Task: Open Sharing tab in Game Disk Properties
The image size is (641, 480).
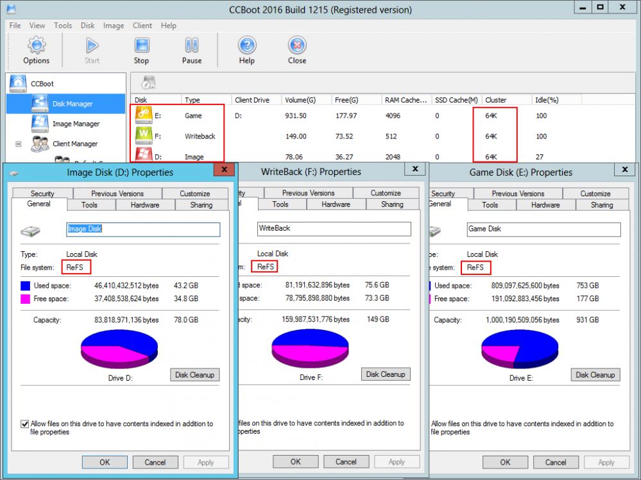Action: pos(602,204)
